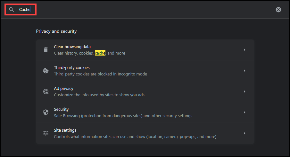This screenshot has height=157, width=290.
Task: Select the "Security" title text
Action: tap(61, 109)
